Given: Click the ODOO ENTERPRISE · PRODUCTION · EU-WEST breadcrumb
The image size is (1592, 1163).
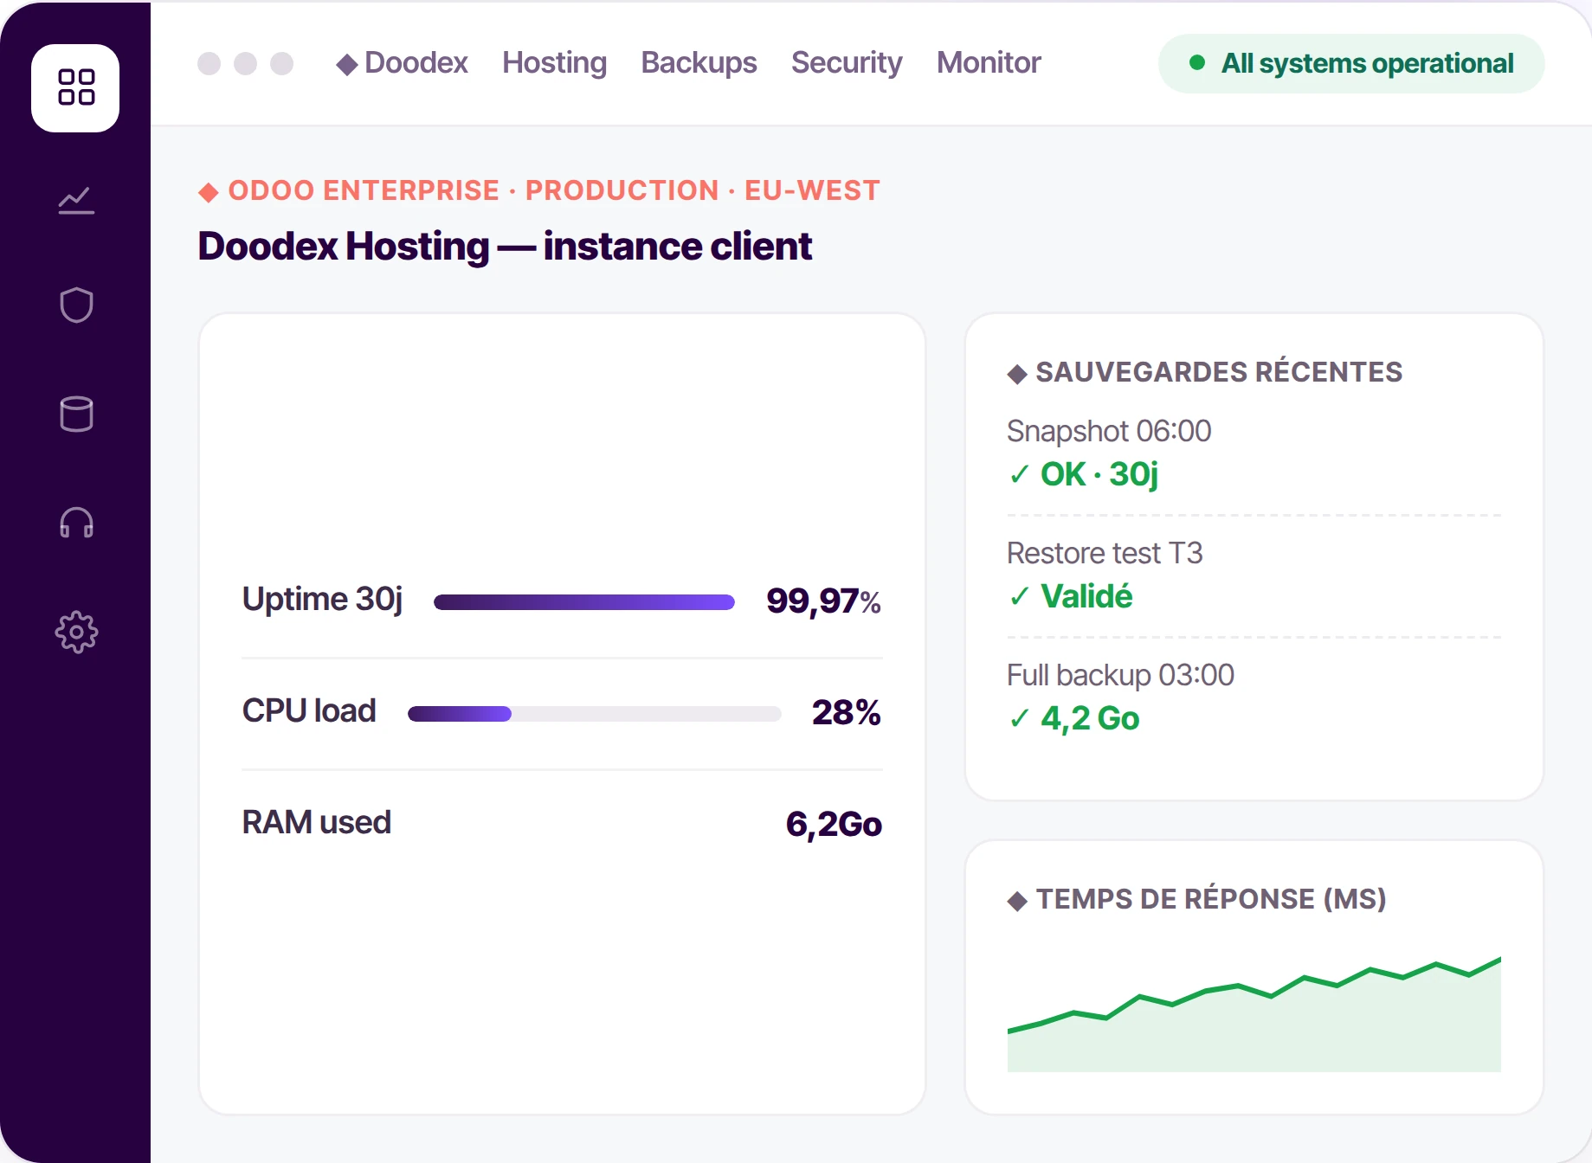Looking at the screenshot, I should click(x=553, y=190).
